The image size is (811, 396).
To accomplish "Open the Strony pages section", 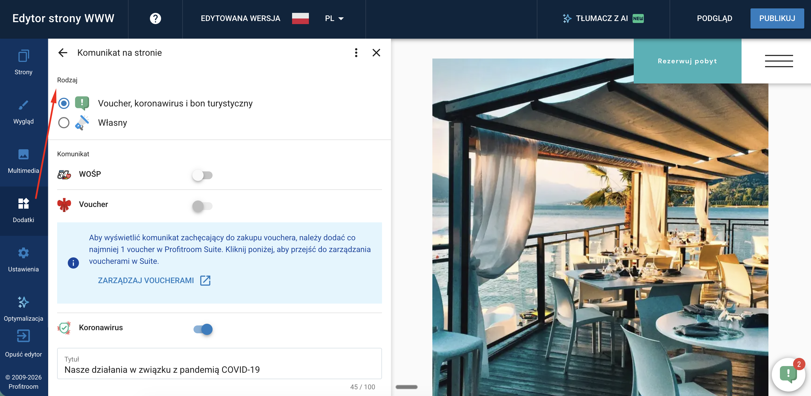I will pos(23,63).
